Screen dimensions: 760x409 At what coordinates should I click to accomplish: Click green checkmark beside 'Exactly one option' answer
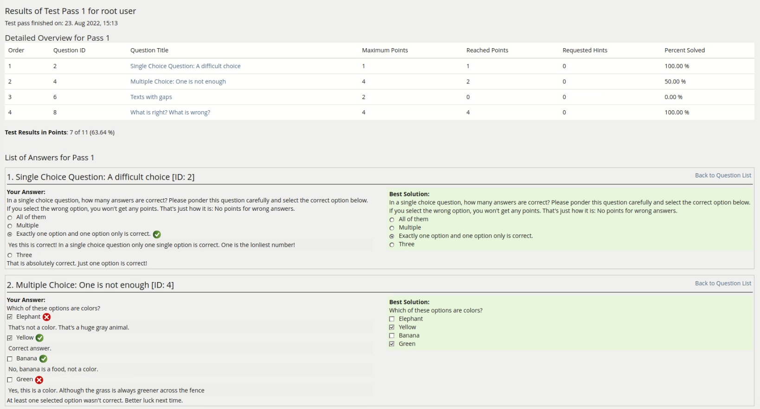tap(157, 234)
